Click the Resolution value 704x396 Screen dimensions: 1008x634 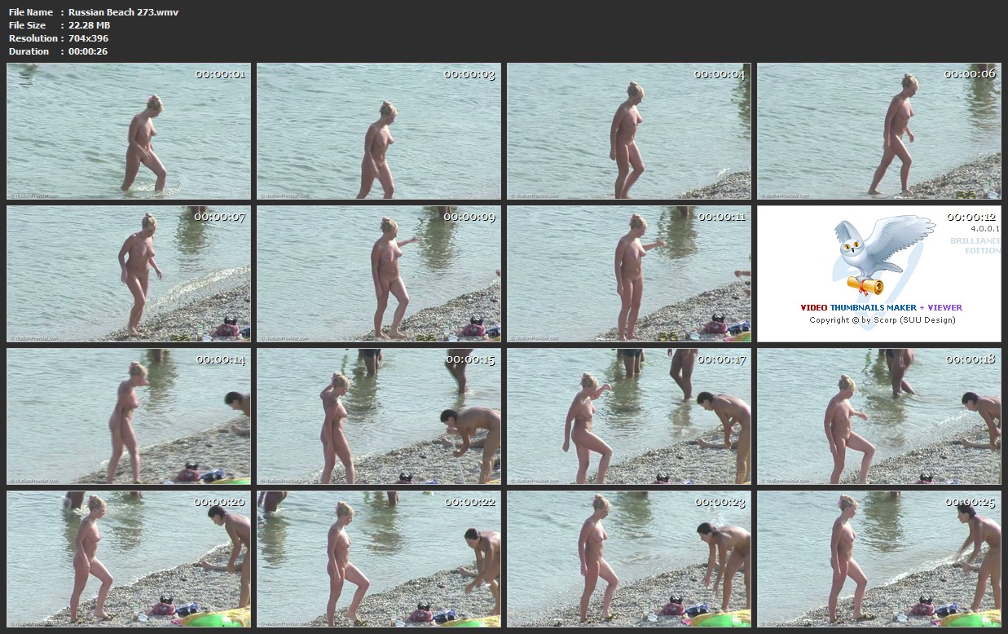[x=88, y=38]
